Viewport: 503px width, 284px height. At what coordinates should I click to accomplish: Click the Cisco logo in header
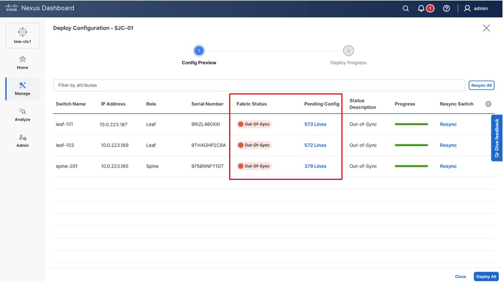[11, 8]
